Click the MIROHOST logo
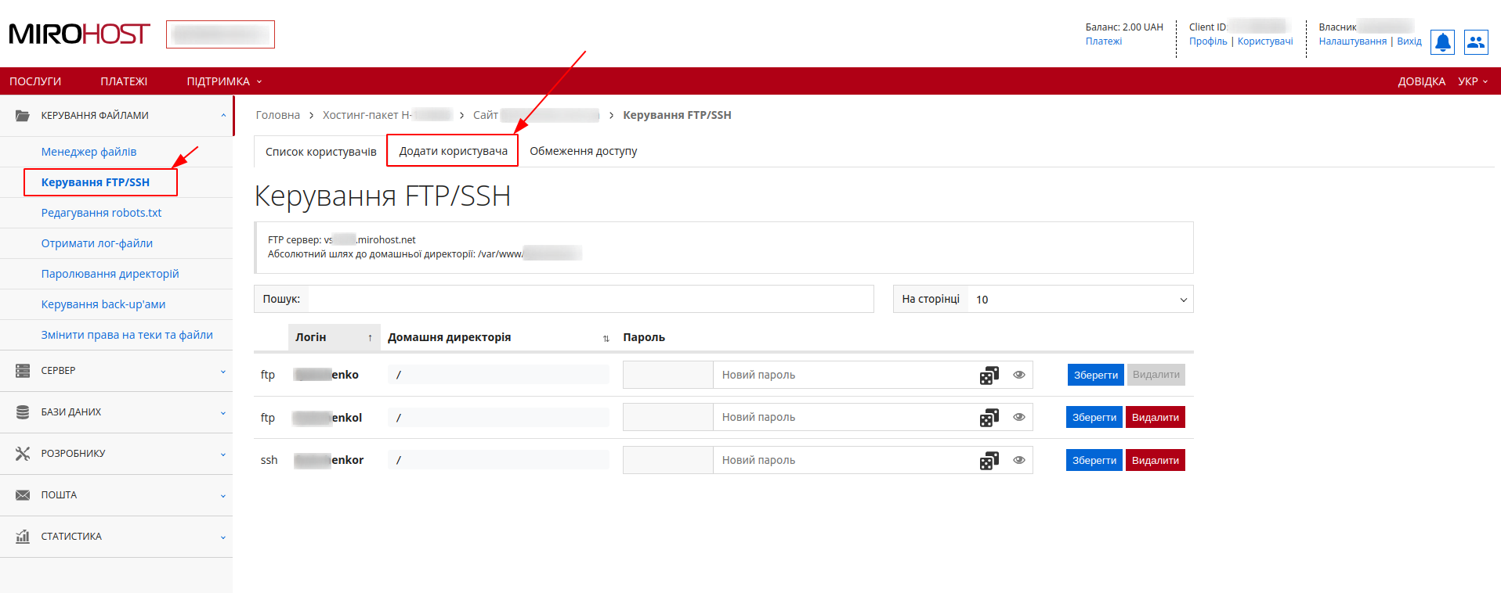The width and height of the screenshot is (1501, 593). pos(79,34)
